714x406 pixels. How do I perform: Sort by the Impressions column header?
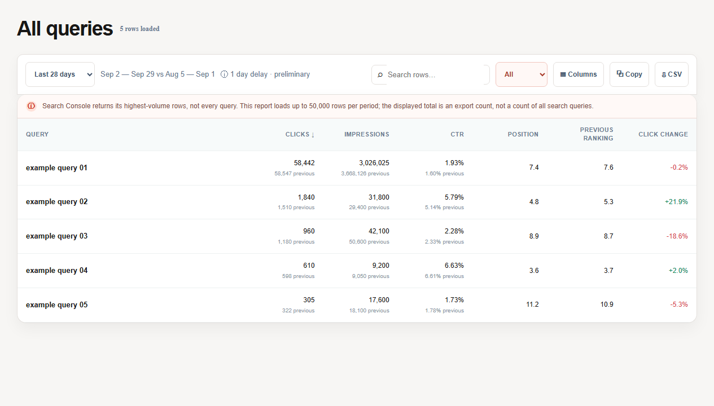[x=367, y=134]
